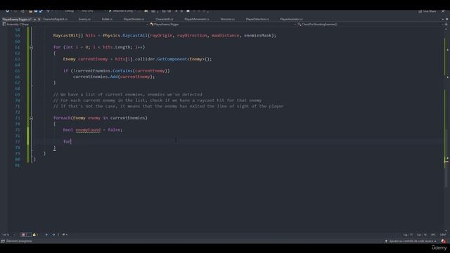This screenshot has height=253, width=450.
Task: Click the comment on line 69
Action: (128, 94)
